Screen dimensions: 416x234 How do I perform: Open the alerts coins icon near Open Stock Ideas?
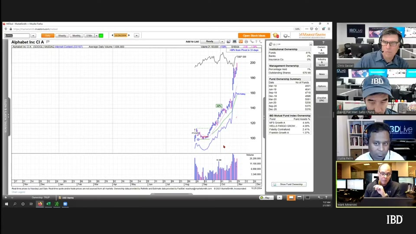(276, 36)
